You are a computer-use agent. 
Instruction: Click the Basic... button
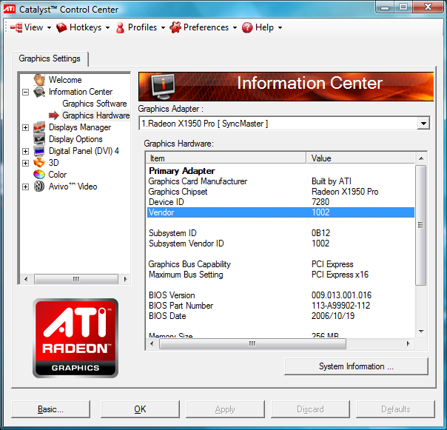coord(51,409)
